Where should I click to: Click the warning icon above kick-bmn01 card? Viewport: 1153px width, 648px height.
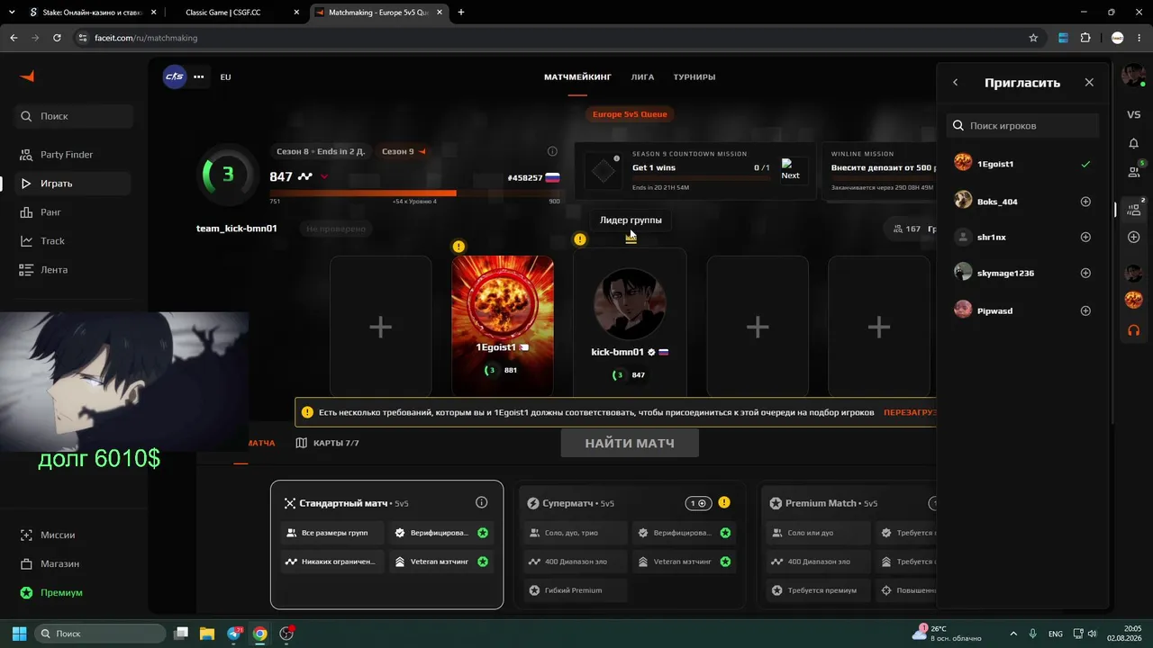579,239
